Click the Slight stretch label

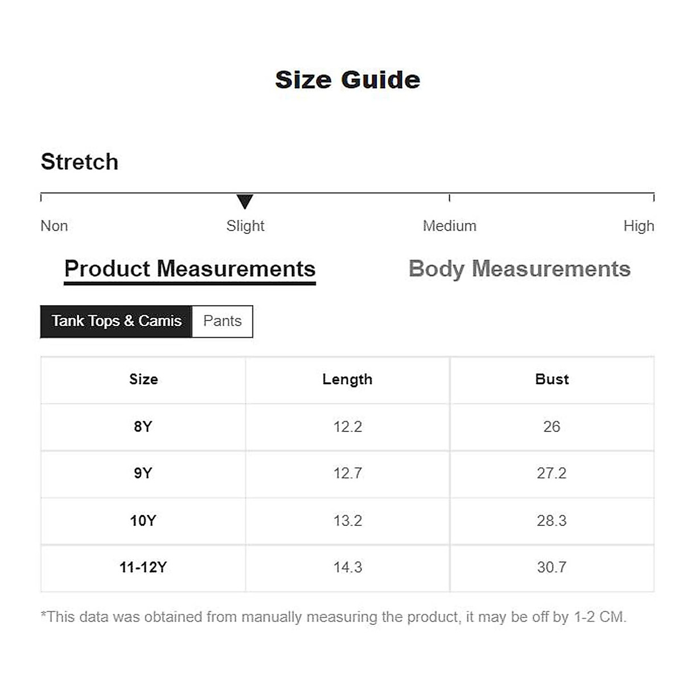tap(245, 226)
